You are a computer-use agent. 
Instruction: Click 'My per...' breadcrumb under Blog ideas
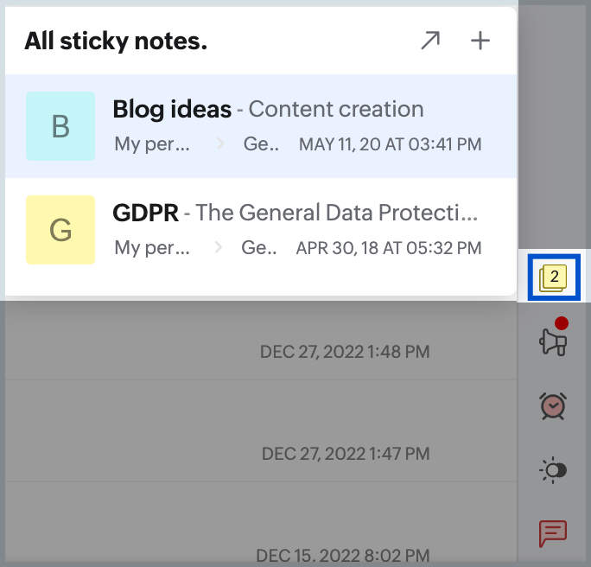[x=152, y=144]
